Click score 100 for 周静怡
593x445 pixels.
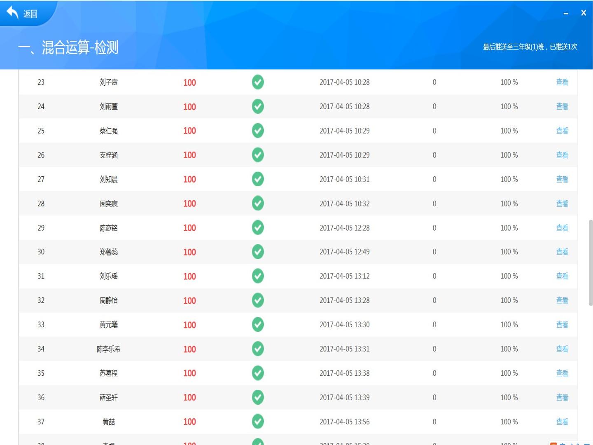(189, 301)
